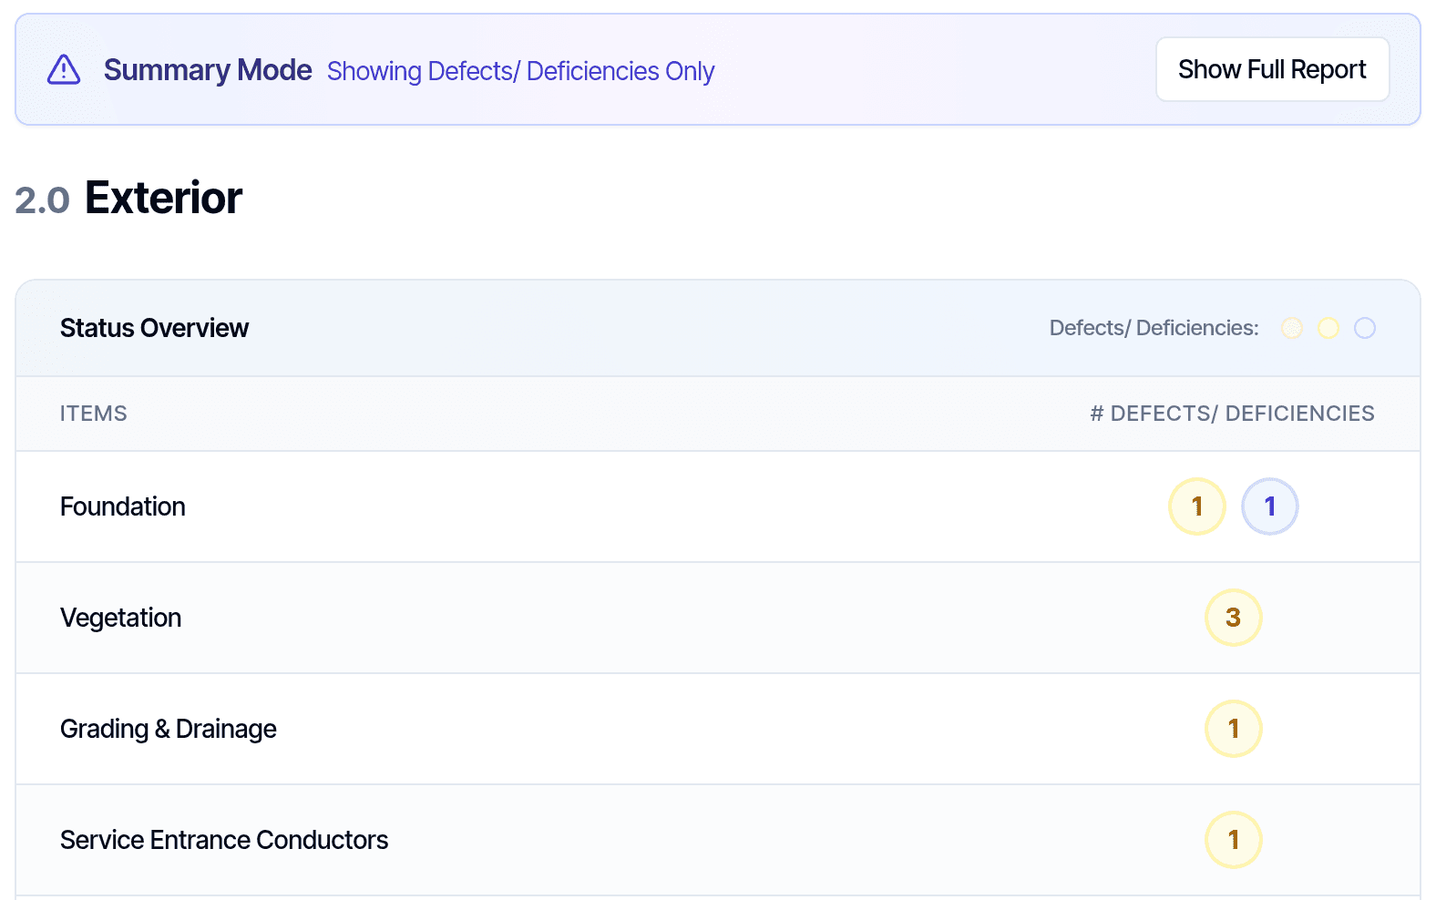Click the blue legend dot

pyautogui.click(x=1365, y=328)
